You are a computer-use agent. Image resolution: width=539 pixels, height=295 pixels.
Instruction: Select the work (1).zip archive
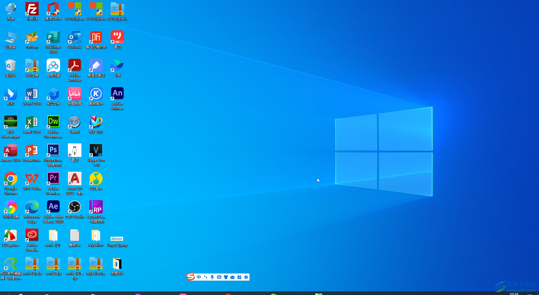tap(32, 266)
